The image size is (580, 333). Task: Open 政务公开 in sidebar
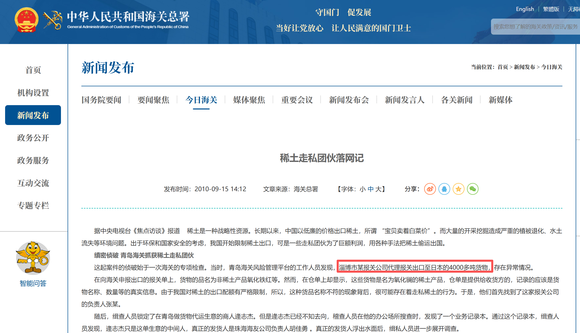tap(33, 138)
